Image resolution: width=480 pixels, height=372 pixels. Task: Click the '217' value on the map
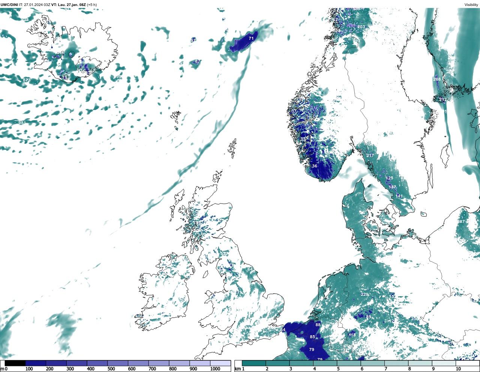(x=370, y=155)
